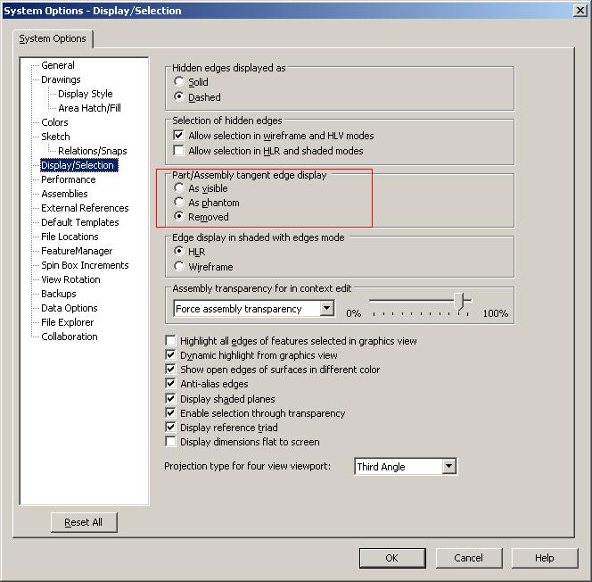This screenshot has height=582, width=592.
Task: Toggle Display reference triad checkbox
Action: point(170,427)
